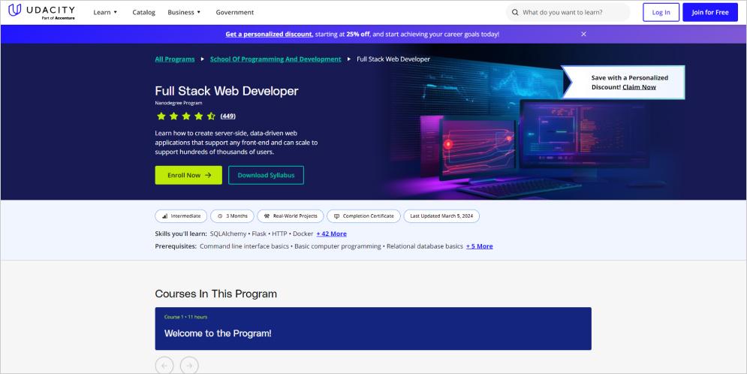Click the next course arrow button
This screenshot has height=374, width=747.
[x=189, y=366]
